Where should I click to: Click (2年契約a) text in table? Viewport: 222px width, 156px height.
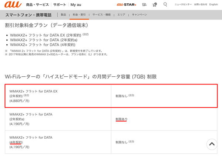click(17, 119)
